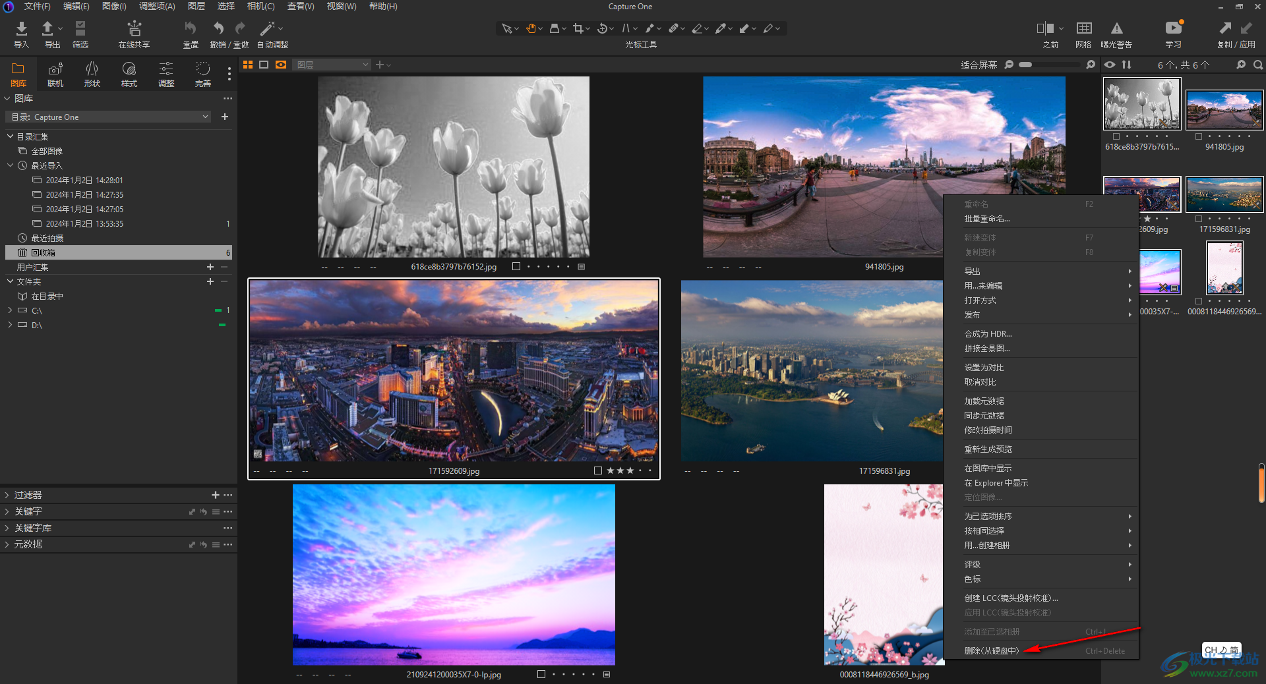This screenshot has width=1266, height=684.
Task: Toggle the checkbox under 171592609.jpg
Action: 597,471
